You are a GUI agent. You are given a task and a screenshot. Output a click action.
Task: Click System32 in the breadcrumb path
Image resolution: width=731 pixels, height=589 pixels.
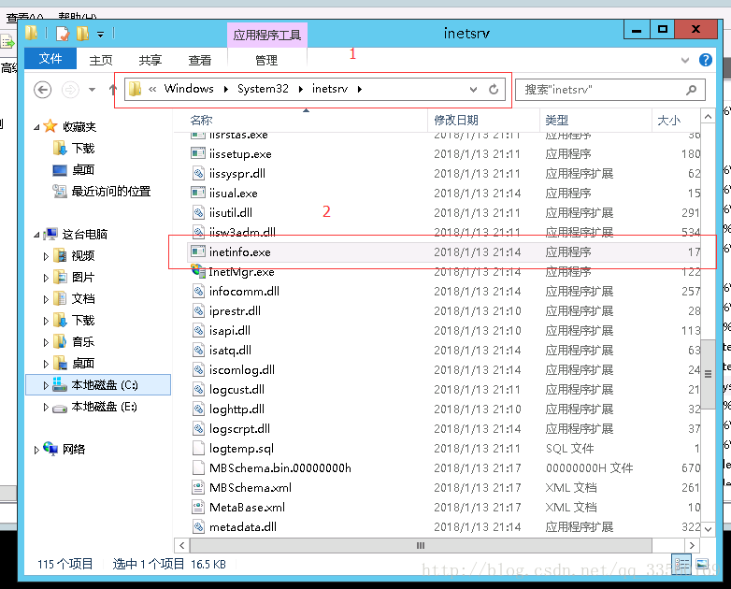click(263, 89)
